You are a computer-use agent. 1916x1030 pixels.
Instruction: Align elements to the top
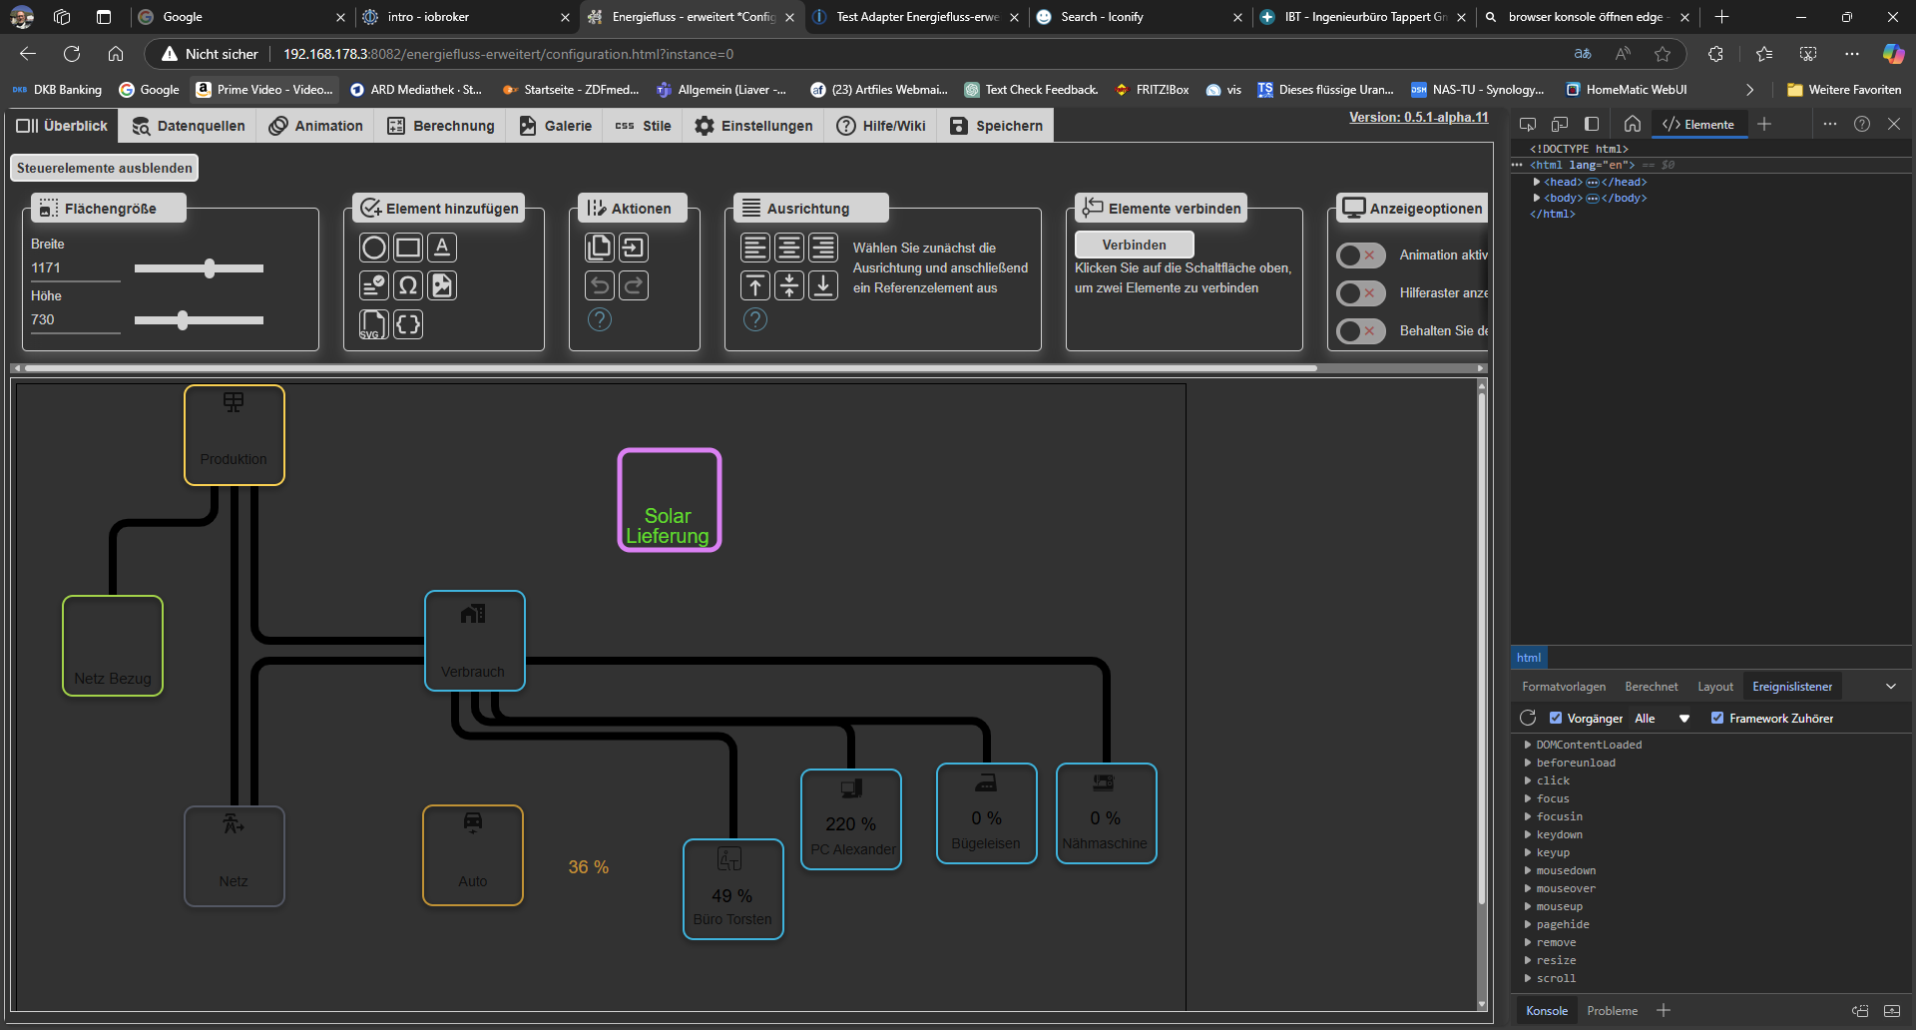coord(755,285)
